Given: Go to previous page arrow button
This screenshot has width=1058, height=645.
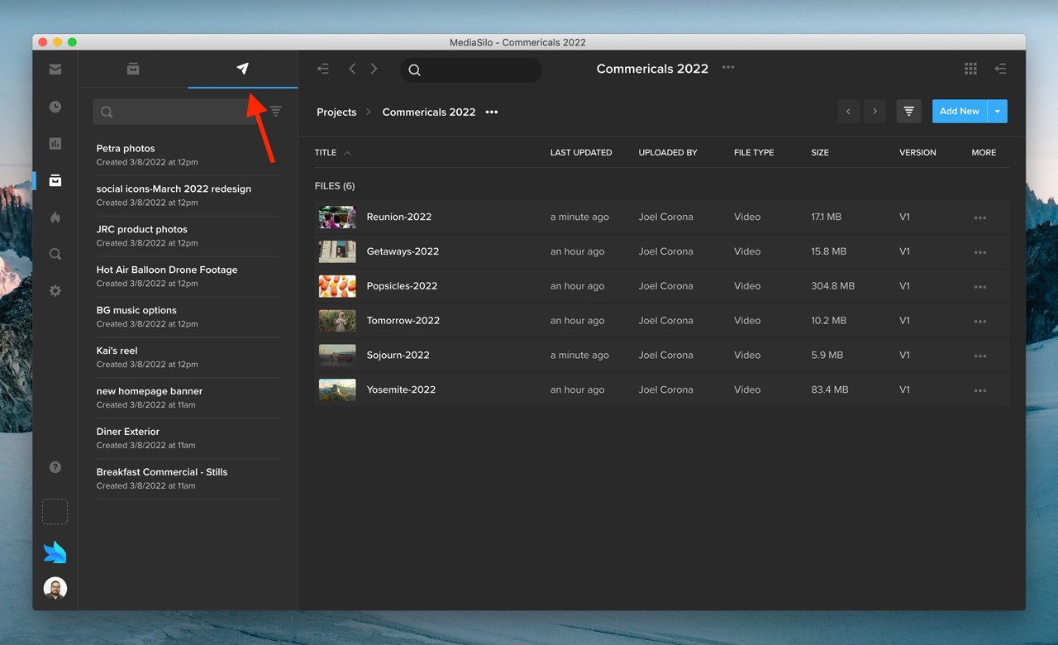Looking at the screenshot, I should coord(848,112).
